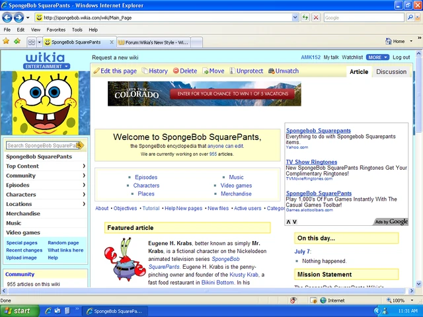This screenshot has height=317, width=423.
Task: Click the Internet Explorer quick launch icon
Action: [x=48, y=311]
